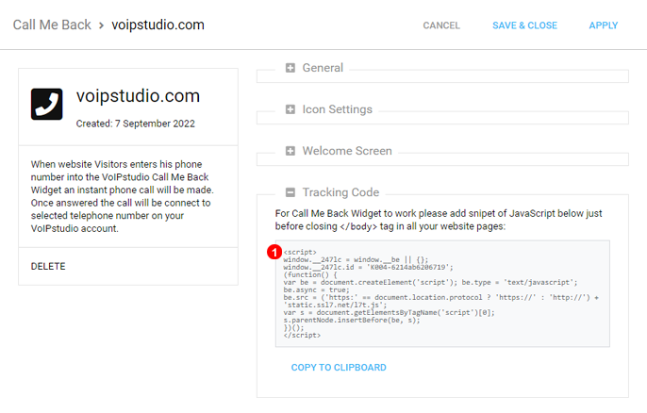Expand the Icon Settings section
This screenshot has width=647, height=413.
tap(290, 109)
